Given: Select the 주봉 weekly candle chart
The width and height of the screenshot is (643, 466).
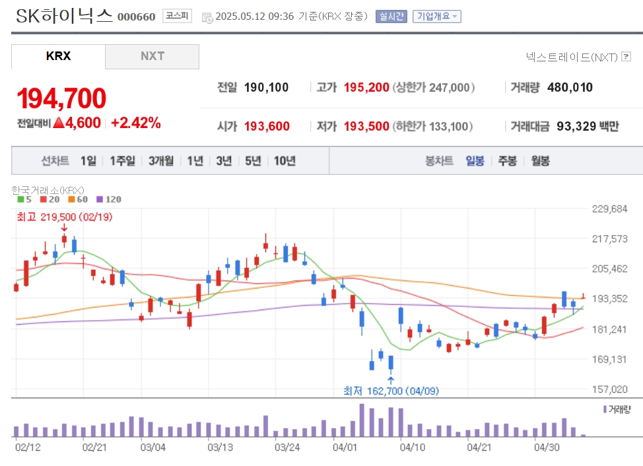Looking at the screenshot, I should click(x=507, y=160).
